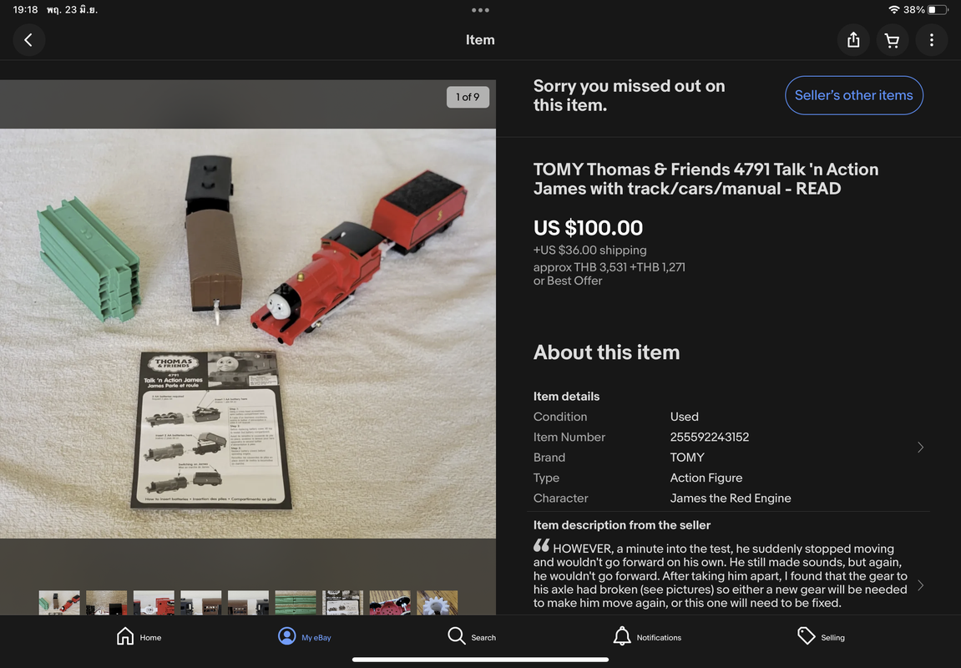Tap the seller description paragraph
Viewport: 961px width, 668px height.
(x=721, y=575)
